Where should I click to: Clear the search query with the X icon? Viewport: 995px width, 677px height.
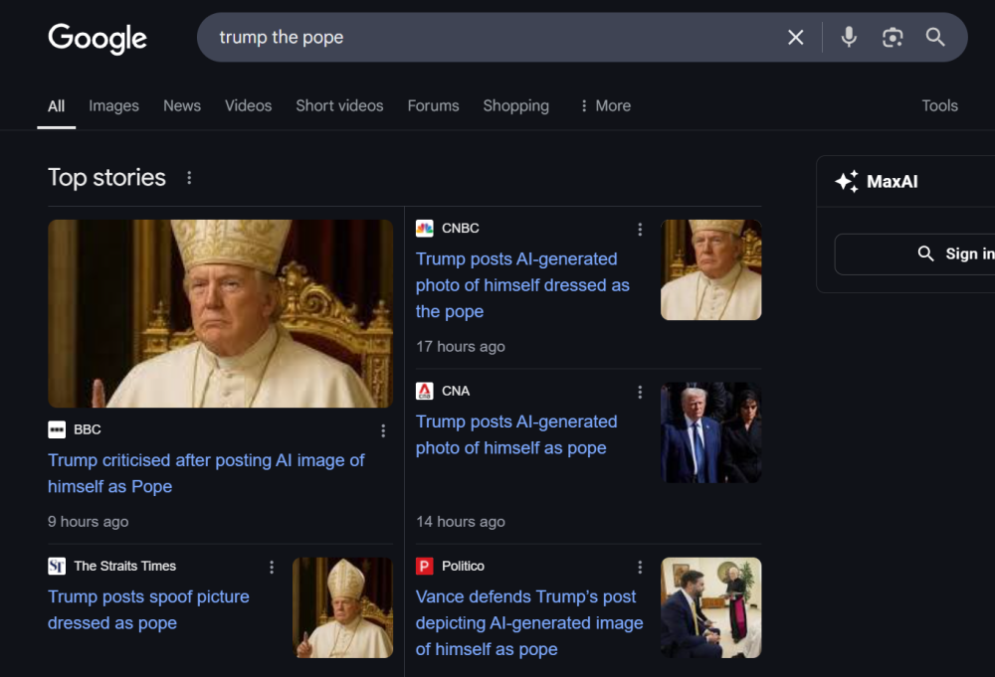click(x=795, y=37)
